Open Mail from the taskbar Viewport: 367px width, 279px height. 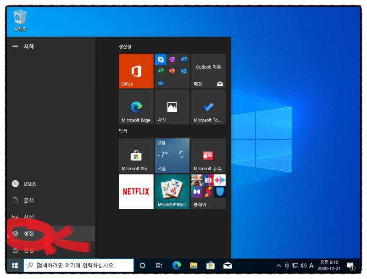[x=228, y=265]
